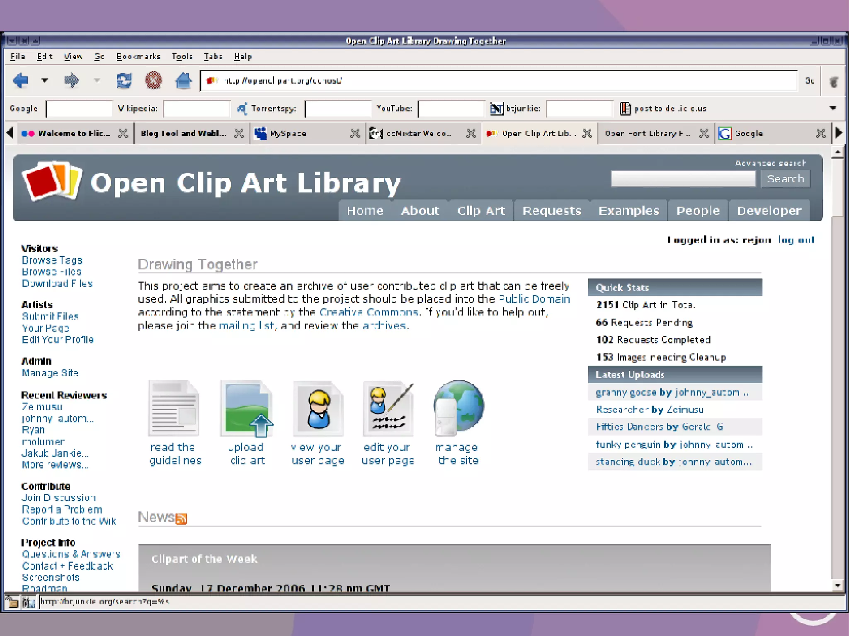Open the Bookmarks menu
Viewport: 849px width, 636px height.
138,56
